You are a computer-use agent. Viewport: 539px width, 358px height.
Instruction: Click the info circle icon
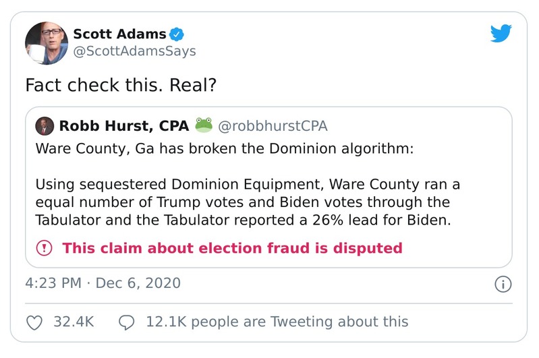(503, 284)
